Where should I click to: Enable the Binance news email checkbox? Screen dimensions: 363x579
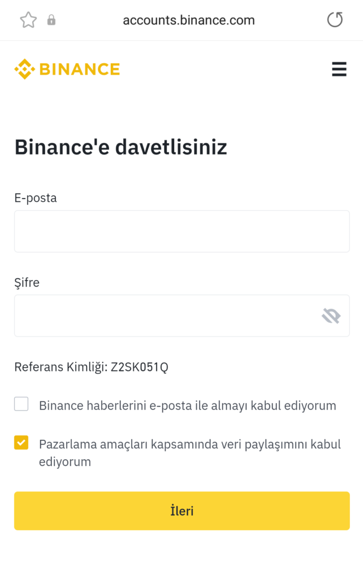point(21,404)
